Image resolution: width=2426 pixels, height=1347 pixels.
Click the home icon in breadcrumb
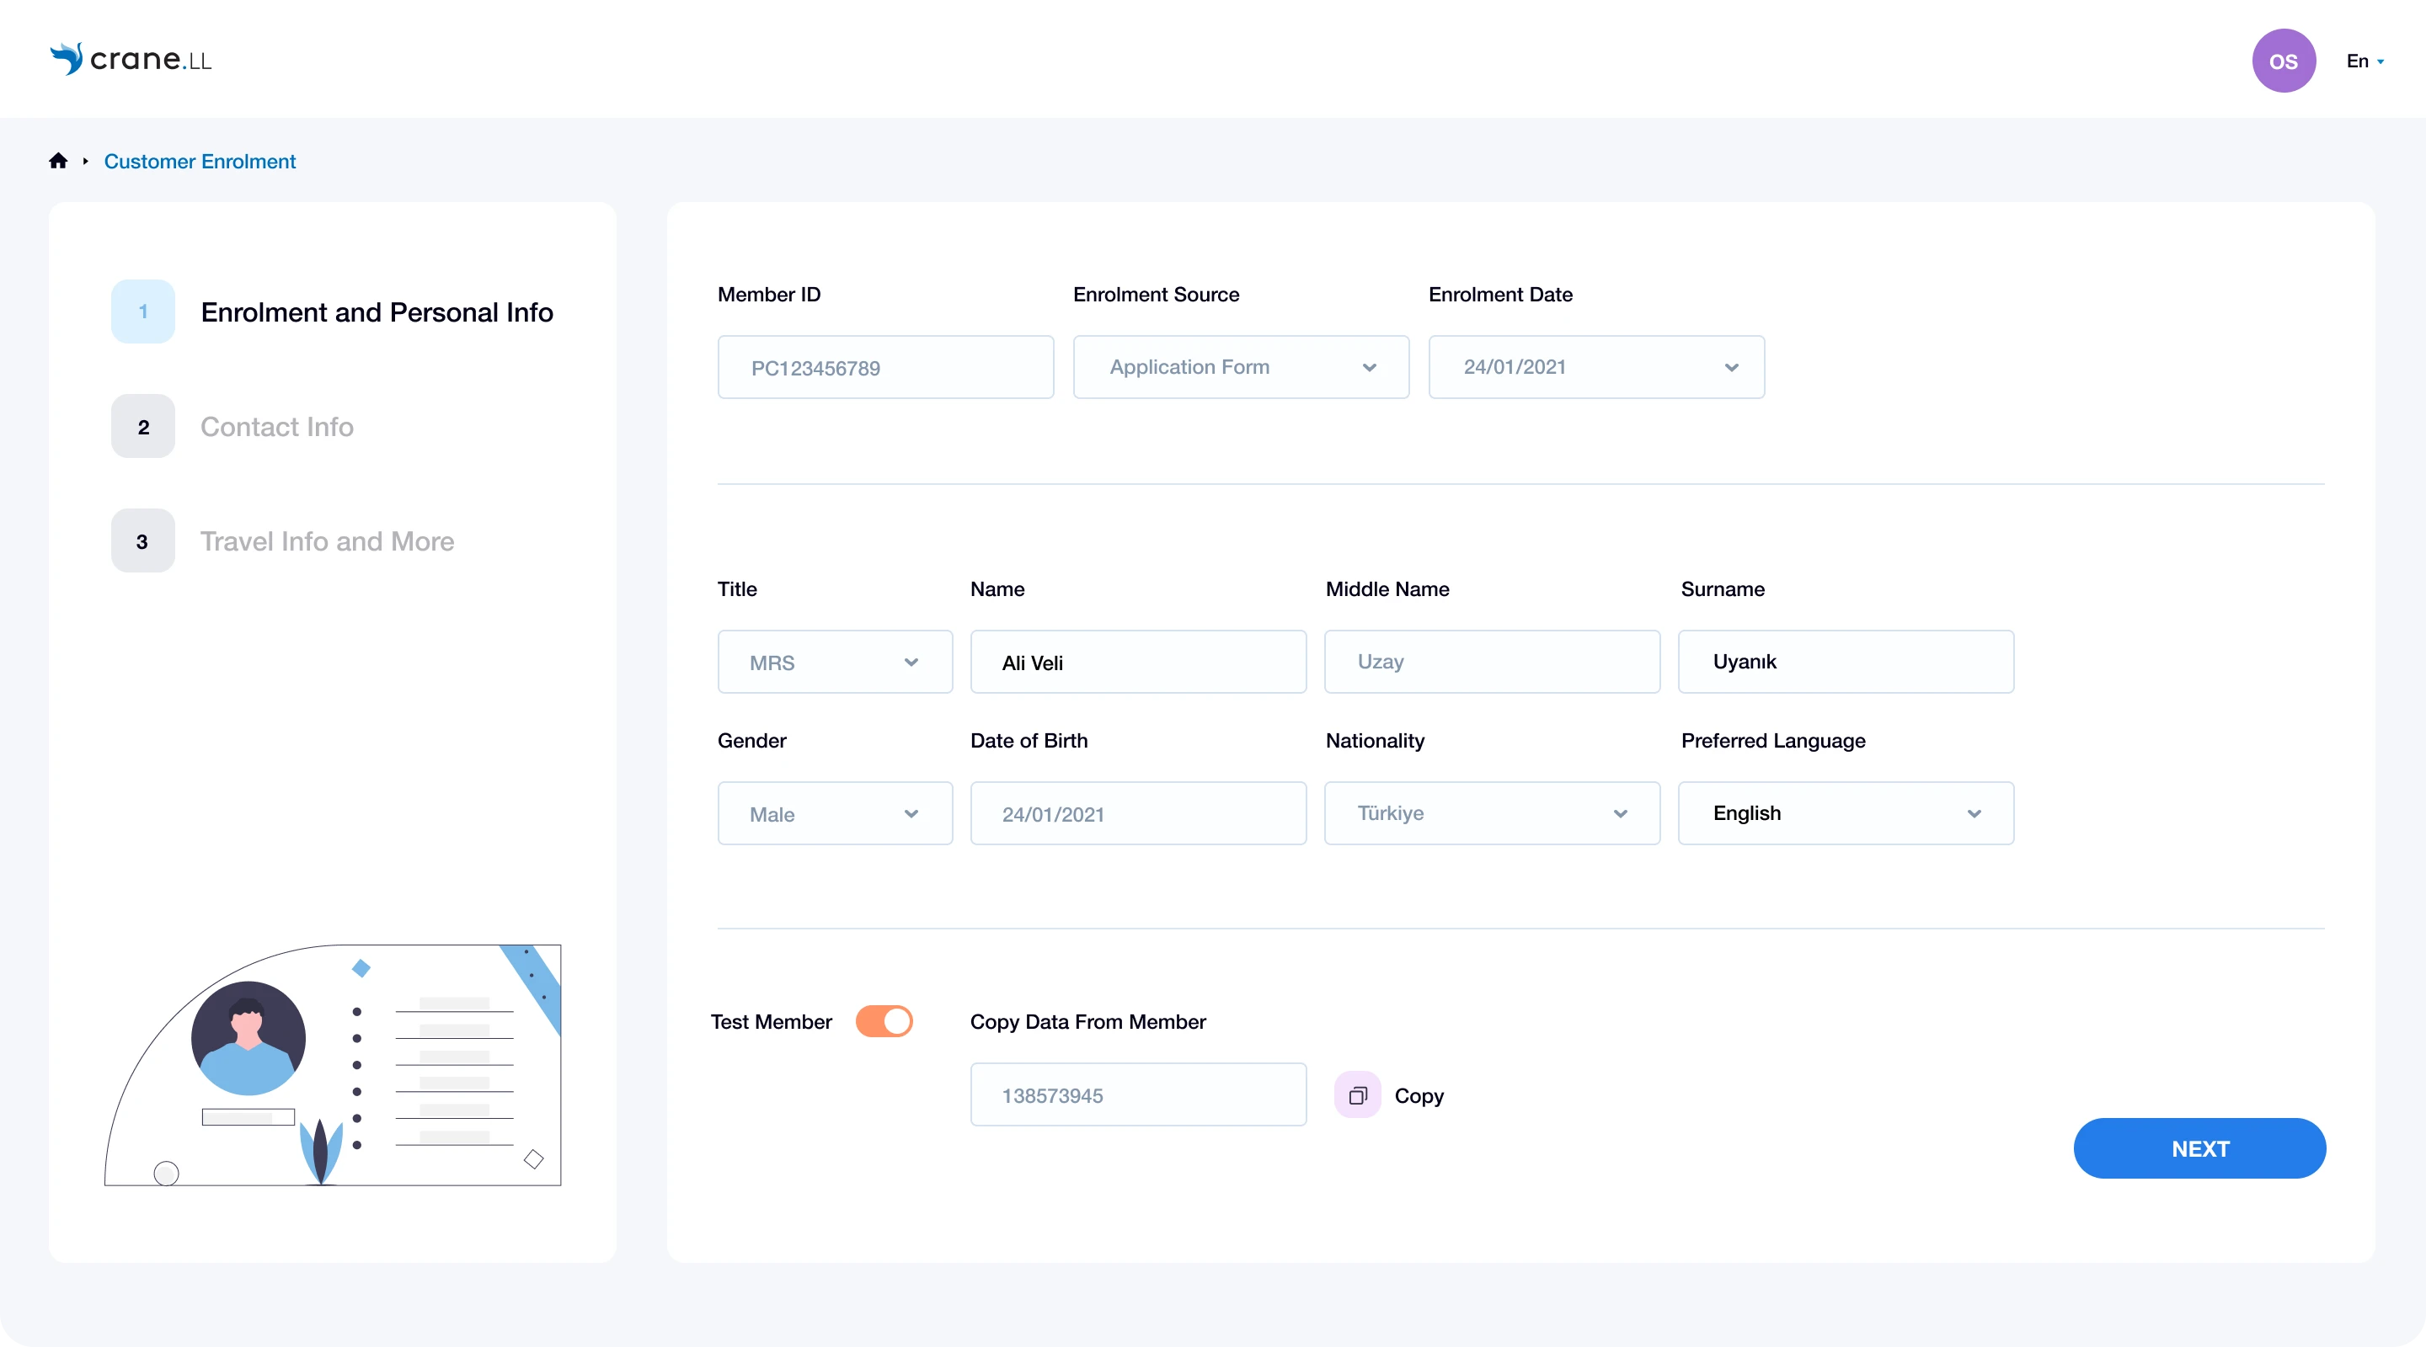58,161
